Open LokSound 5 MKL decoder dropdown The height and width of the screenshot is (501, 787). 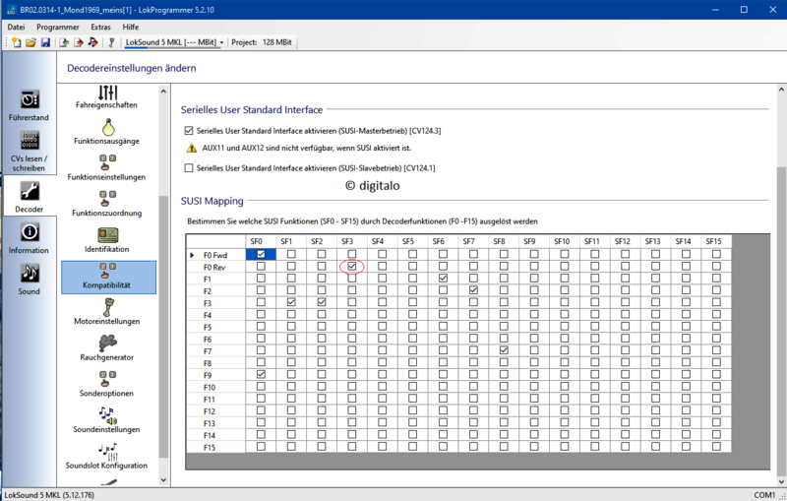[221, 43]
